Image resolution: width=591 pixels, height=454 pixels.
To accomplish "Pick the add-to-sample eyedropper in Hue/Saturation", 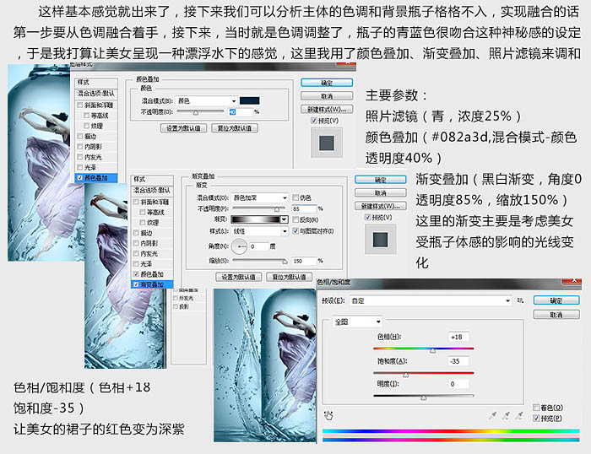I will tap(506, 415).
